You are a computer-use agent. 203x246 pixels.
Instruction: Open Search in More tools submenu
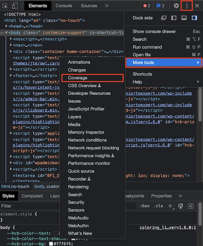(92, 195)
